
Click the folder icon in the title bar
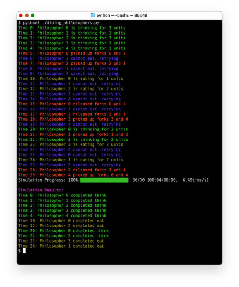[93, 15]
